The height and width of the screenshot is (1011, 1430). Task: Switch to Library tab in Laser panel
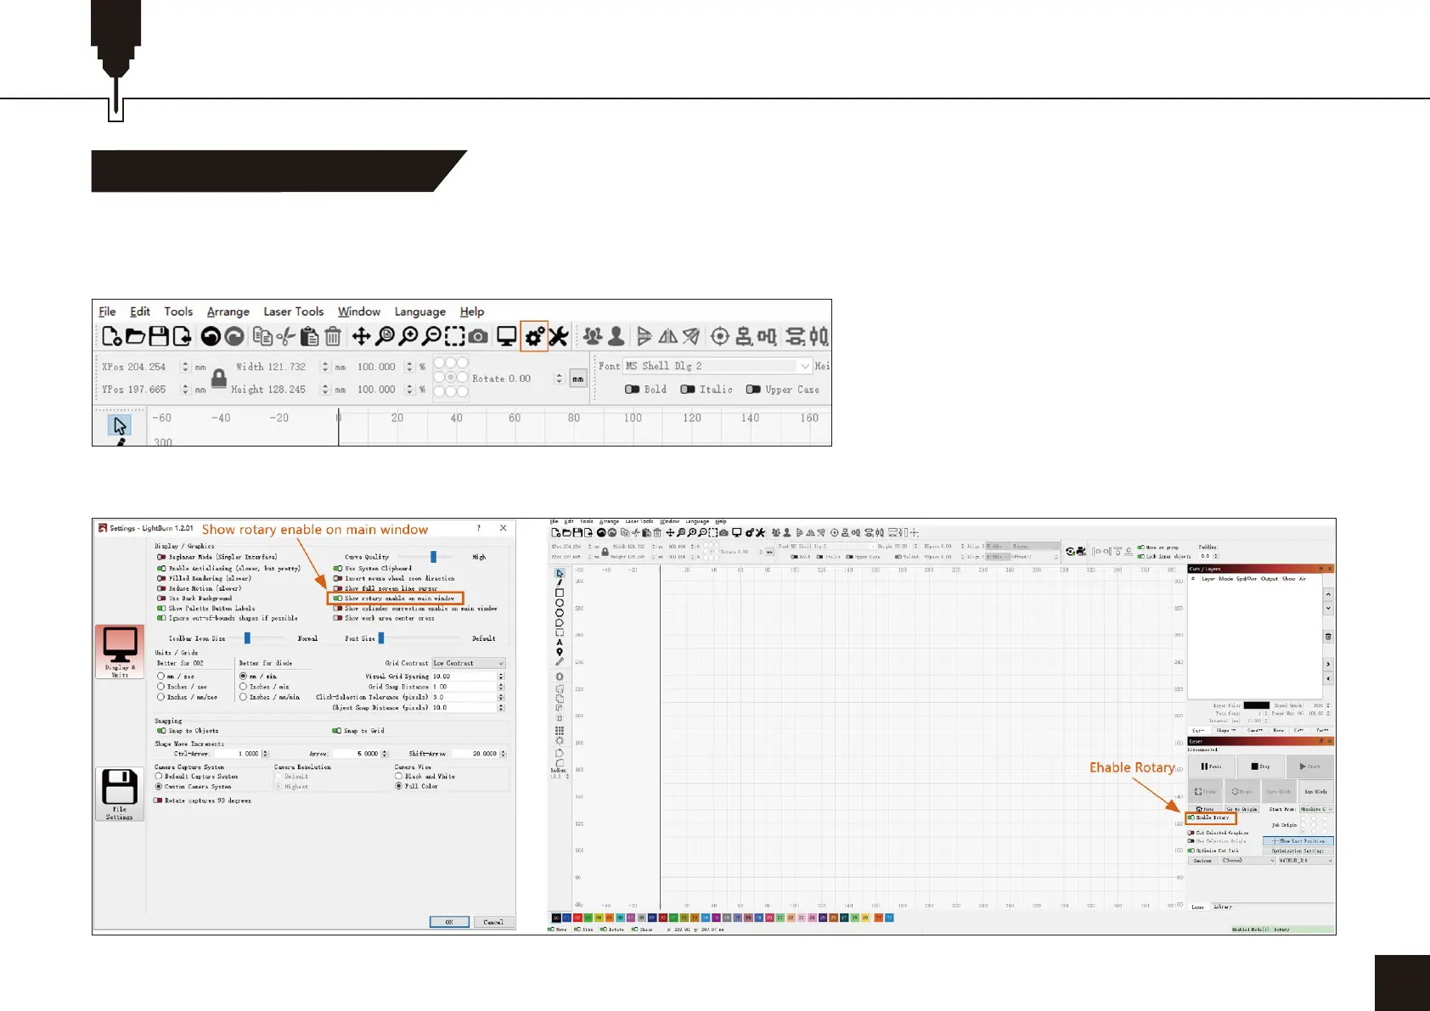pyautogui.click(x=1223, y=907)
